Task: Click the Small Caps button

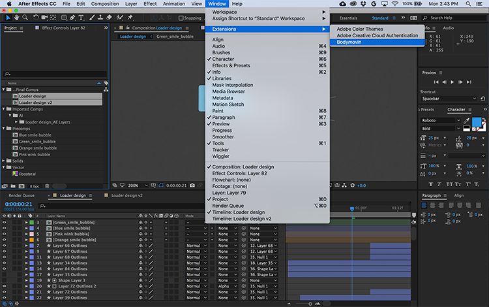Action: click(x=458, y=184)
